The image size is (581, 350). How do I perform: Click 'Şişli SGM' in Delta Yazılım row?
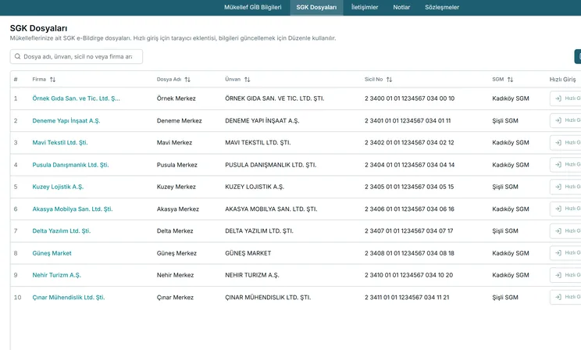[505, 230]
